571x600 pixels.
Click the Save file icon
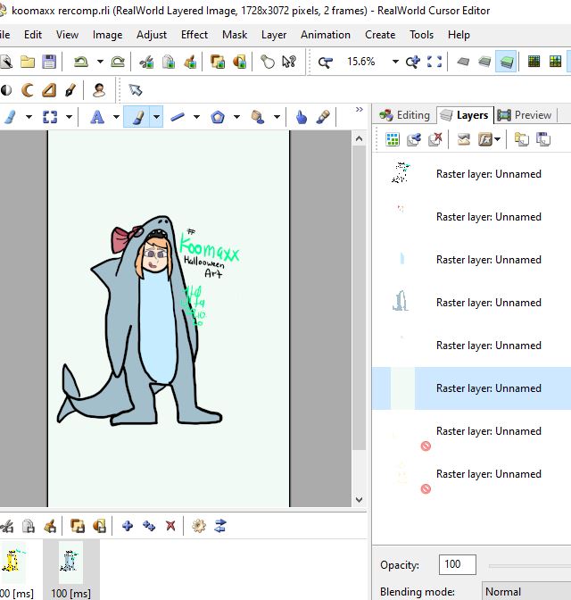[x=49, y=62]
